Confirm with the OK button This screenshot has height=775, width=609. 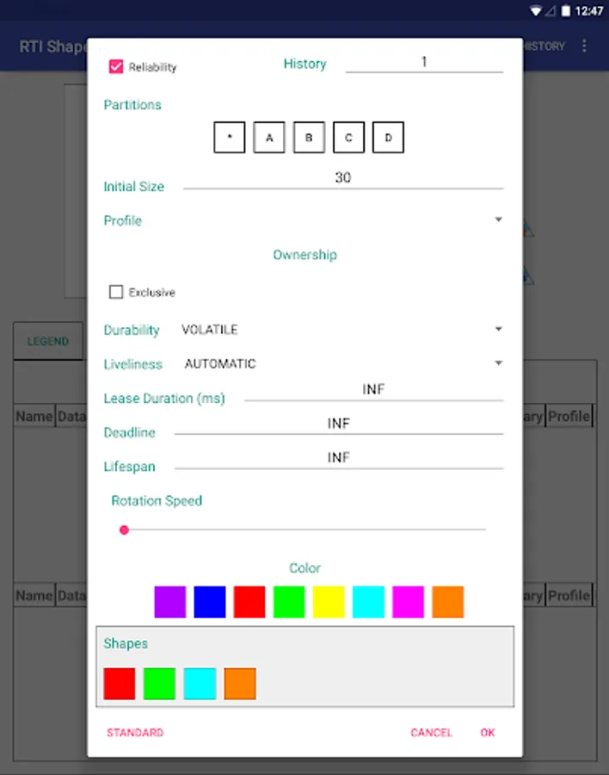coord(488,733)
